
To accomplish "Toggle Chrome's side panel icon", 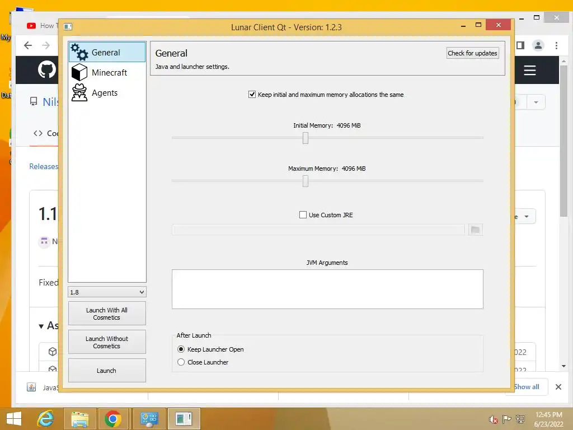I will (520, 45).
